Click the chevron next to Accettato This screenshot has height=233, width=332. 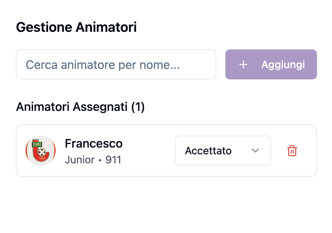click(x=255, y=151)
